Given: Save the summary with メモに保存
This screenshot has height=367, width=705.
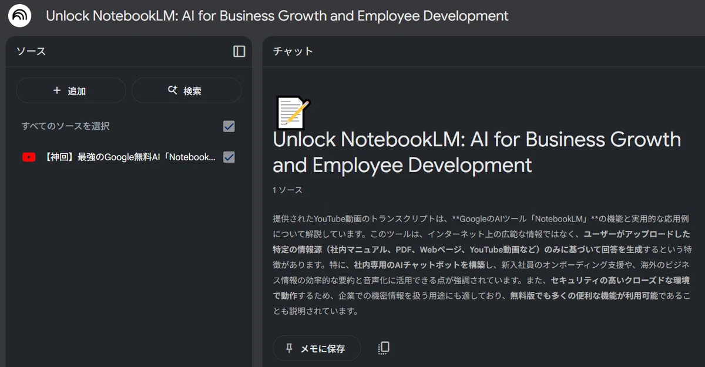Looking at the screenshot, I should [x=317, y=348].
